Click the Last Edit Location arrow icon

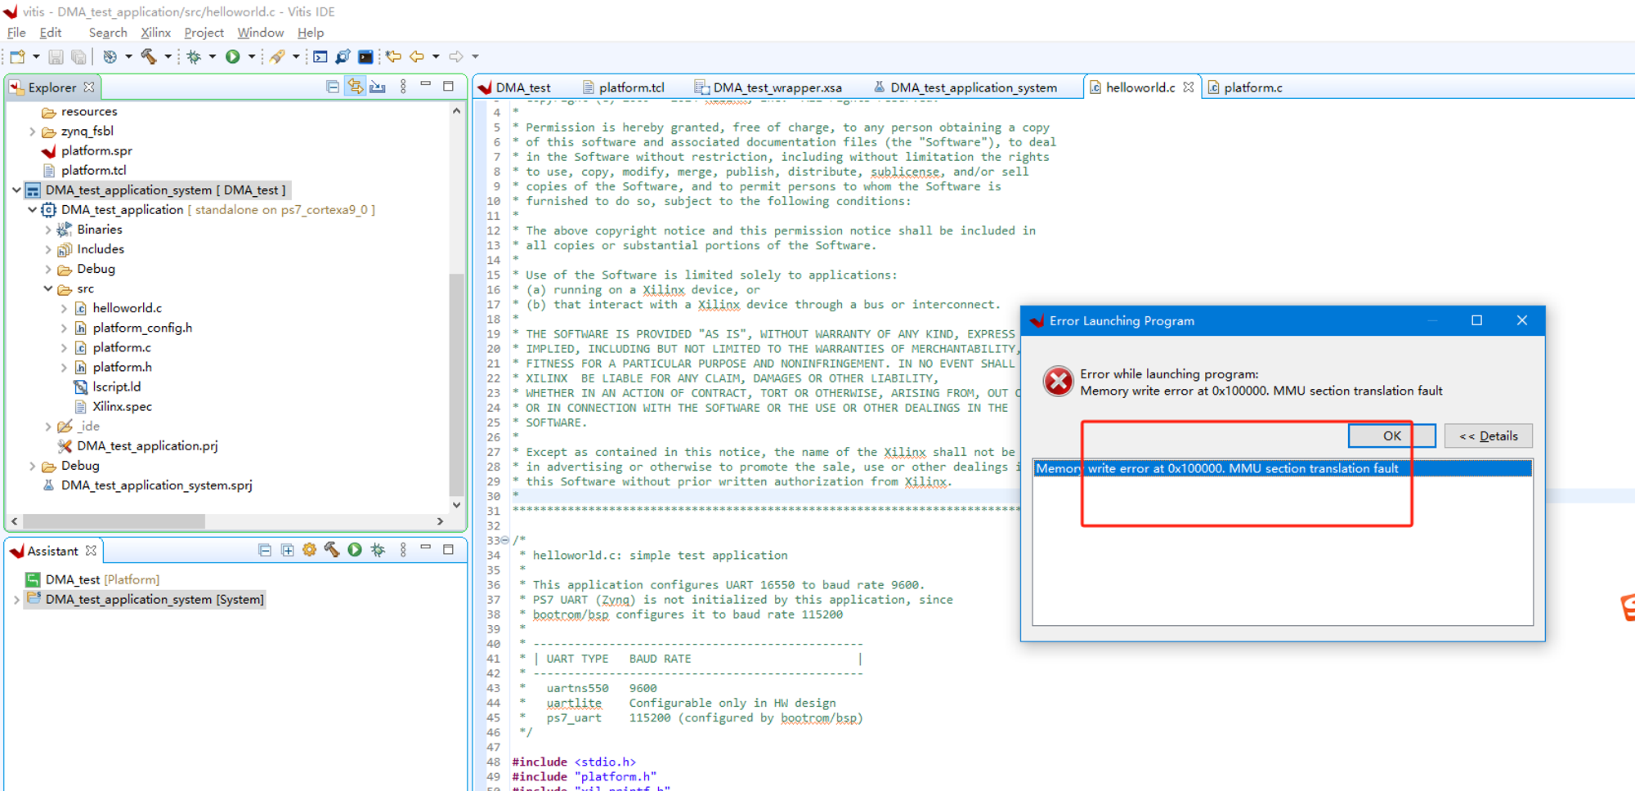point(394,56)
